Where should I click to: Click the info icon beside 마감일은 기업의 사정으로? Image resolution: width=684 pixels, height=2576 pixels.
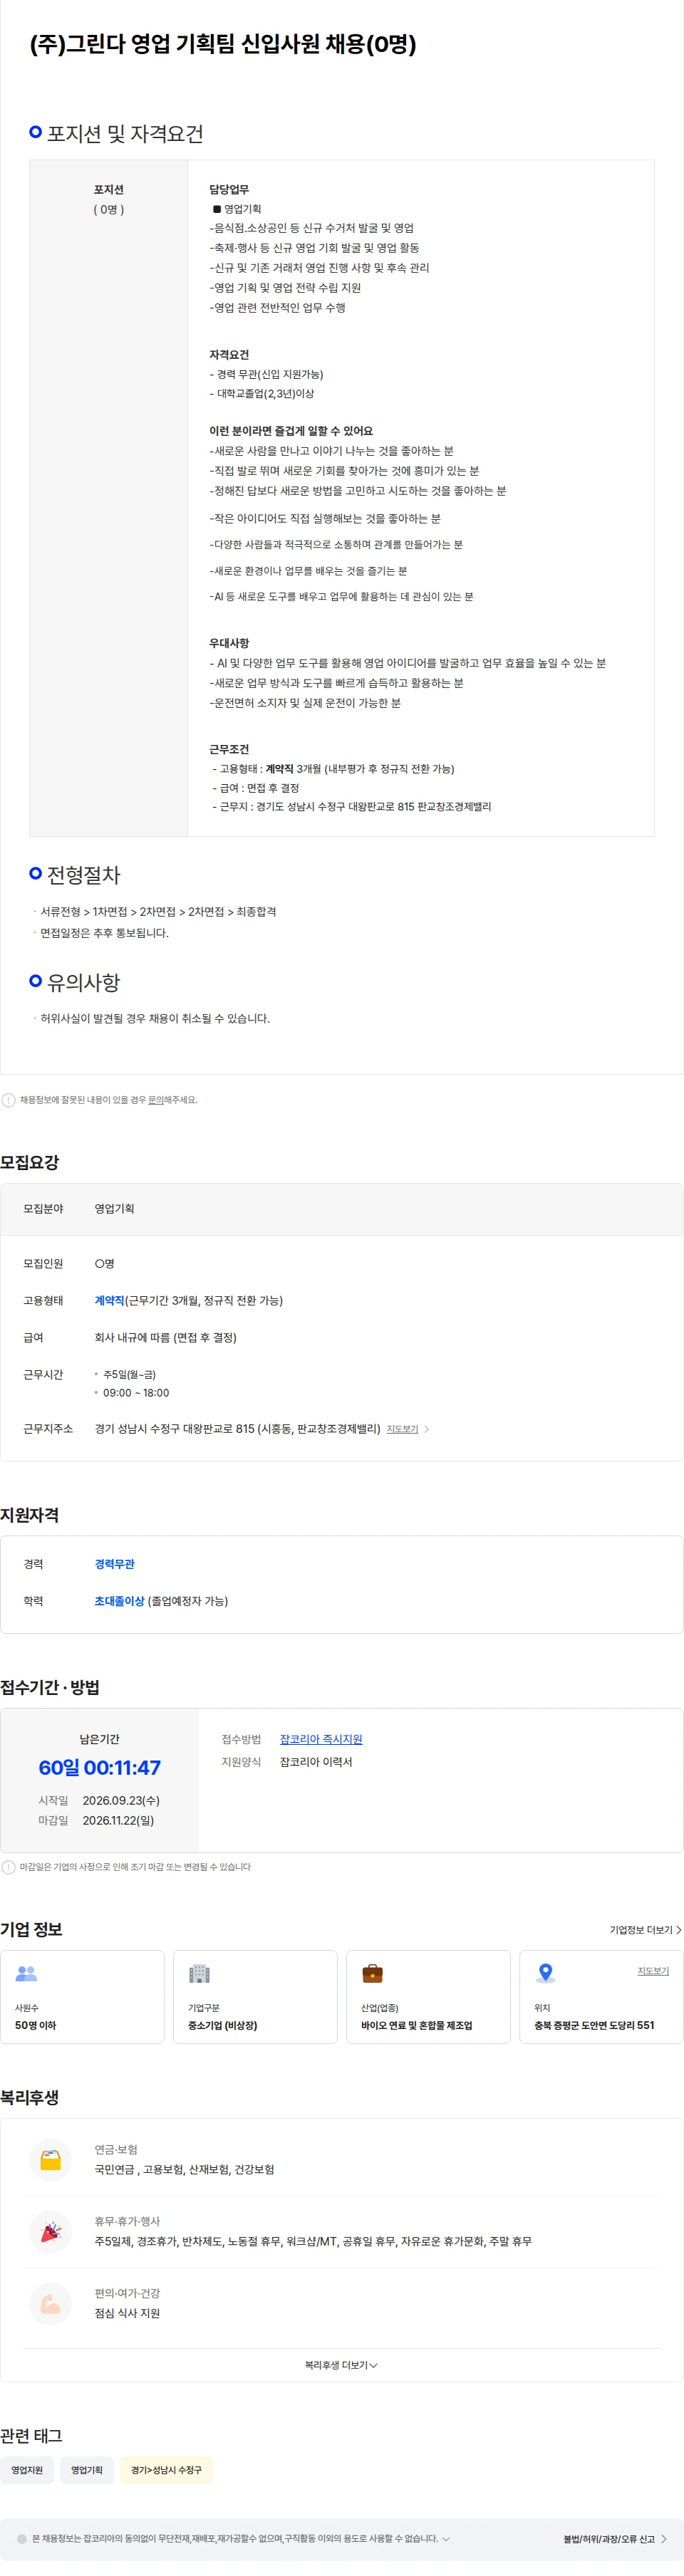[x=8, y=1867]
